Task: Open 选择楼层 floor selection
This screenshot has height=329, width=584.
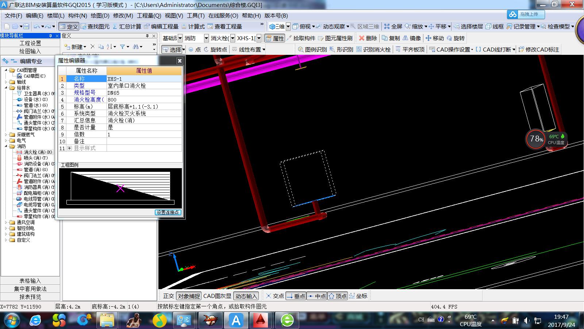Action: point(468,26)
